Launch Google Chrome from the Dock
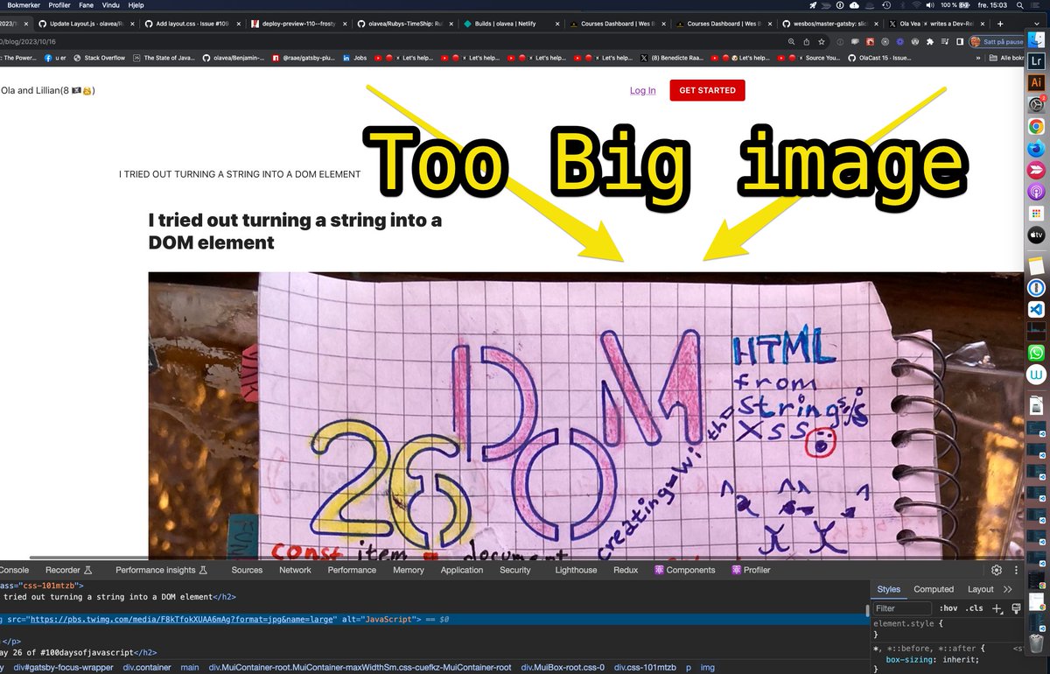Viewport: 1050px width, 674px height. tap(1036, 126)
